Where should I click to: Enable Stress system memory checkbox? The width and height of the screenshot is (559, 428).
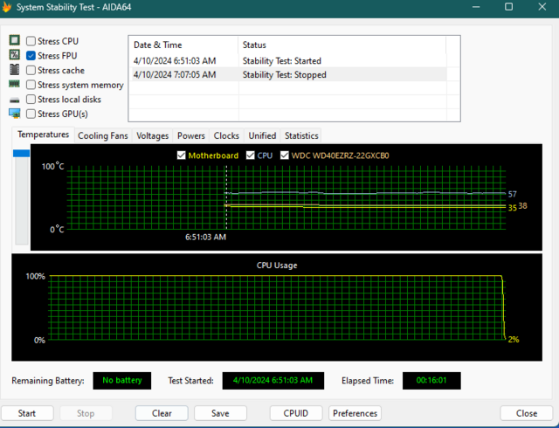tap(31, 85)
